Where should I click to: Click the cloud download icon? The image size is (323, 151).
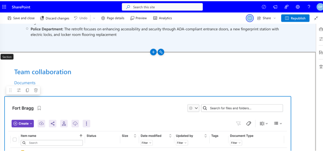click(x=75, y=124)
